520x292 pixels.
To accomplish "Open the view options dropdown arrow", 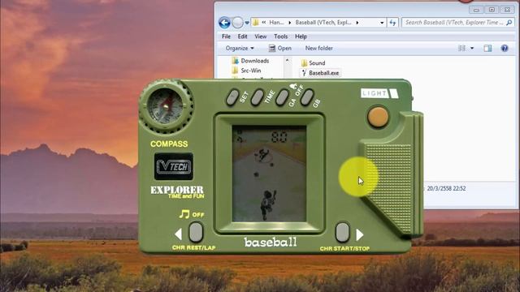I will point(472,49).
